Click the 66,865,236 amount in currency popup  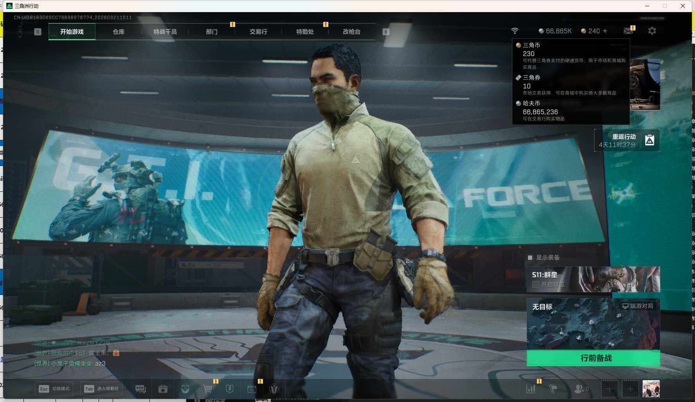540,112
